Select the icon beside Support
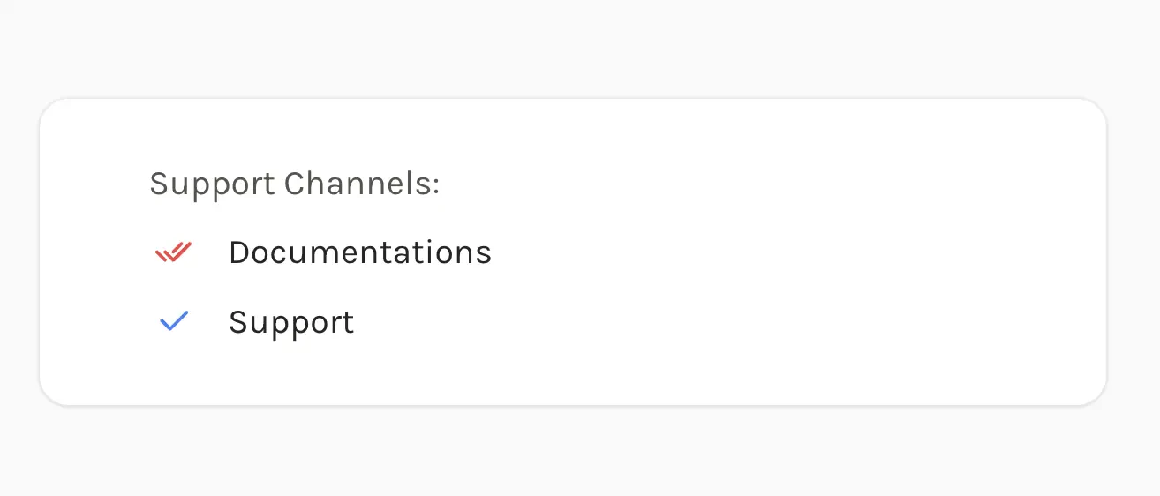Image resolution: width=1160 pixels, height=496 pixels. pos(174,321)
